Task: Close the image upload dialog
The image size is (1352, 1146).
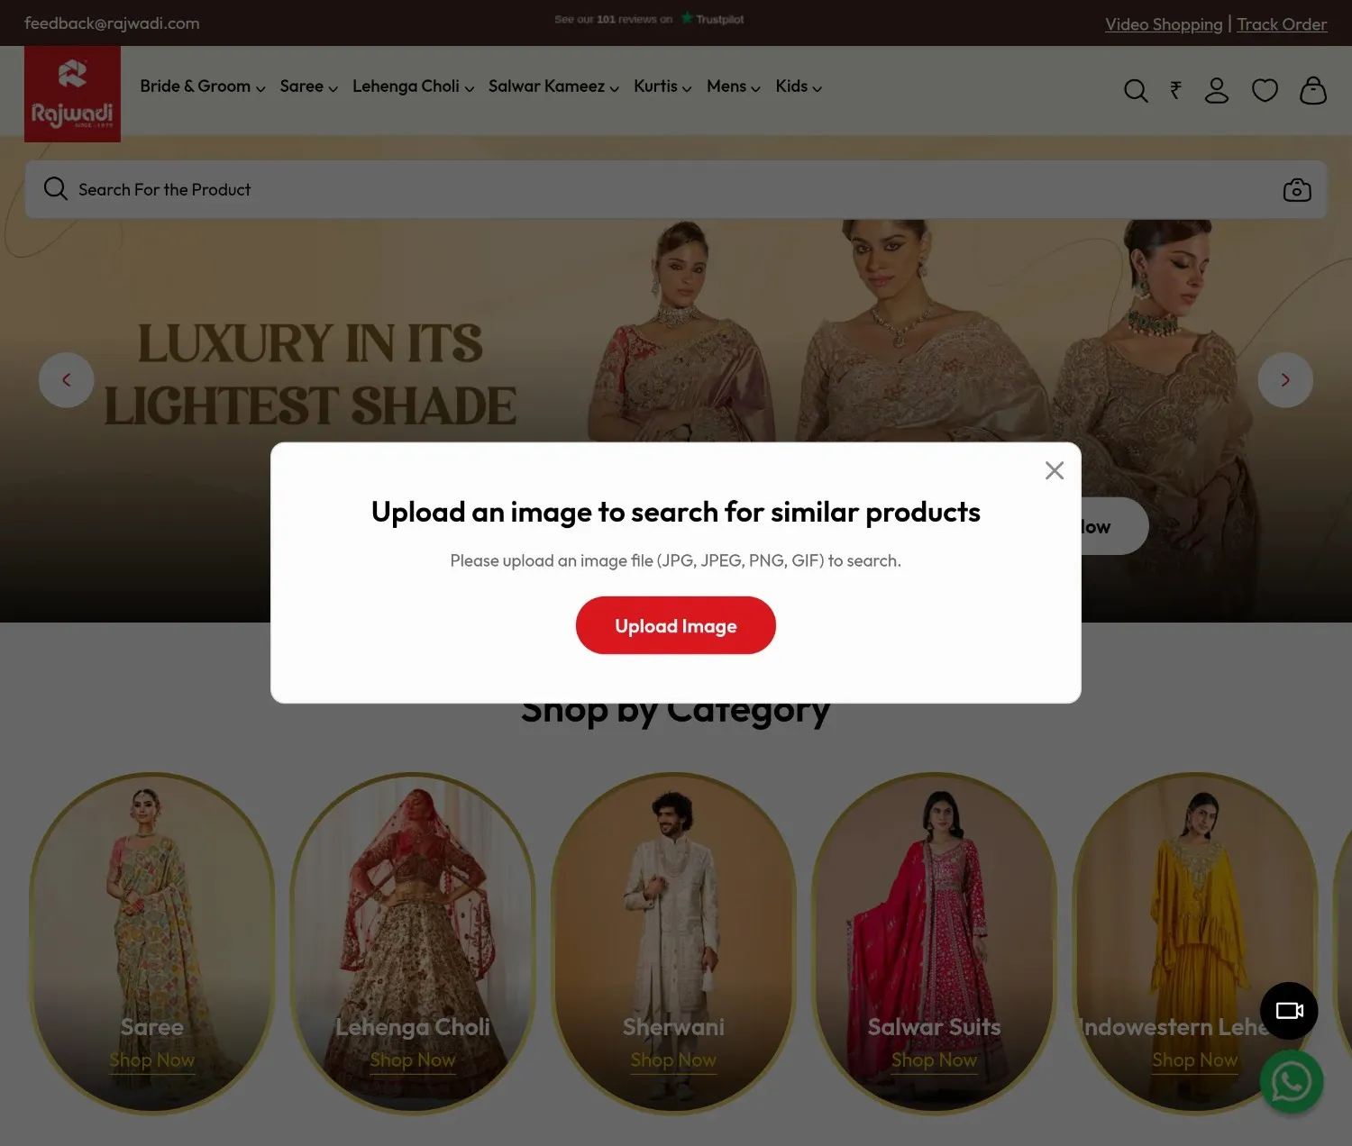Action: pos(1054,470)
